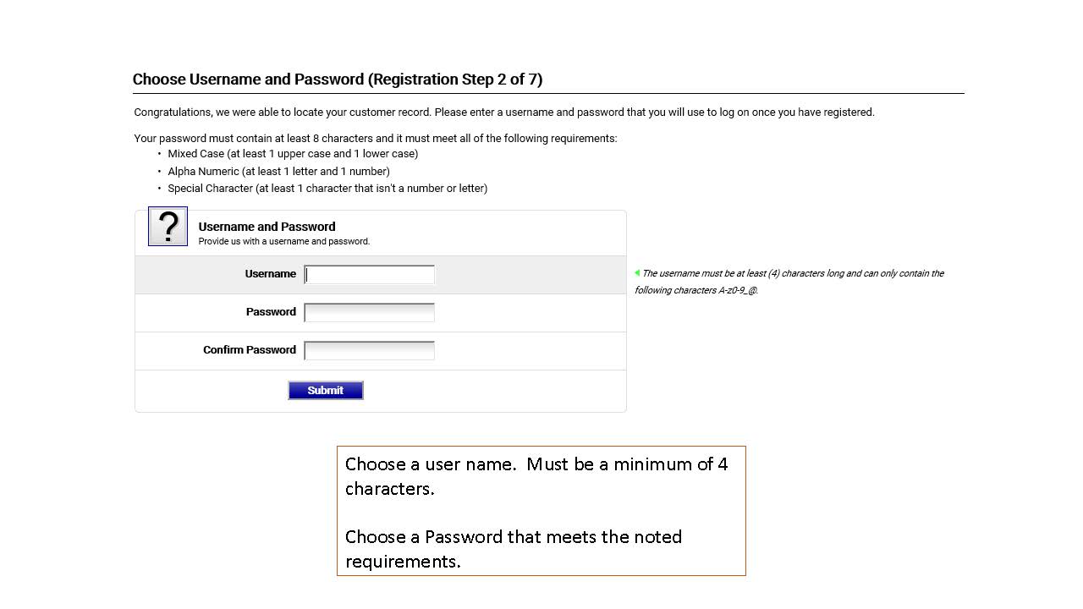Click the question mark help icon
Viewport: 1083px width, 609px height.
pyautogui.click(x=168, y=227)
